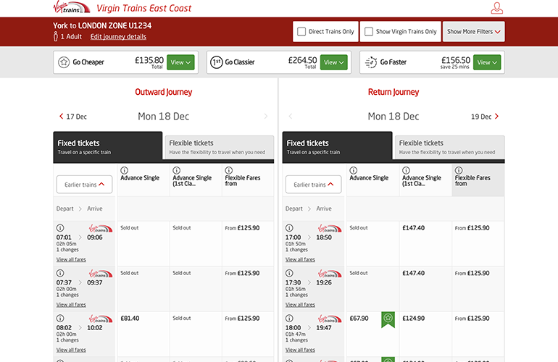
Task: Click the Outward Journey heading
Action: [163, 92]
